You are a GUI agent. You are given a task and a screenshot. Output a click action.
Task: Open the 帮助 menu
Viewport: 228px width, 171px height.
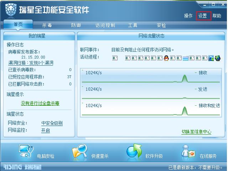(217, 16)
